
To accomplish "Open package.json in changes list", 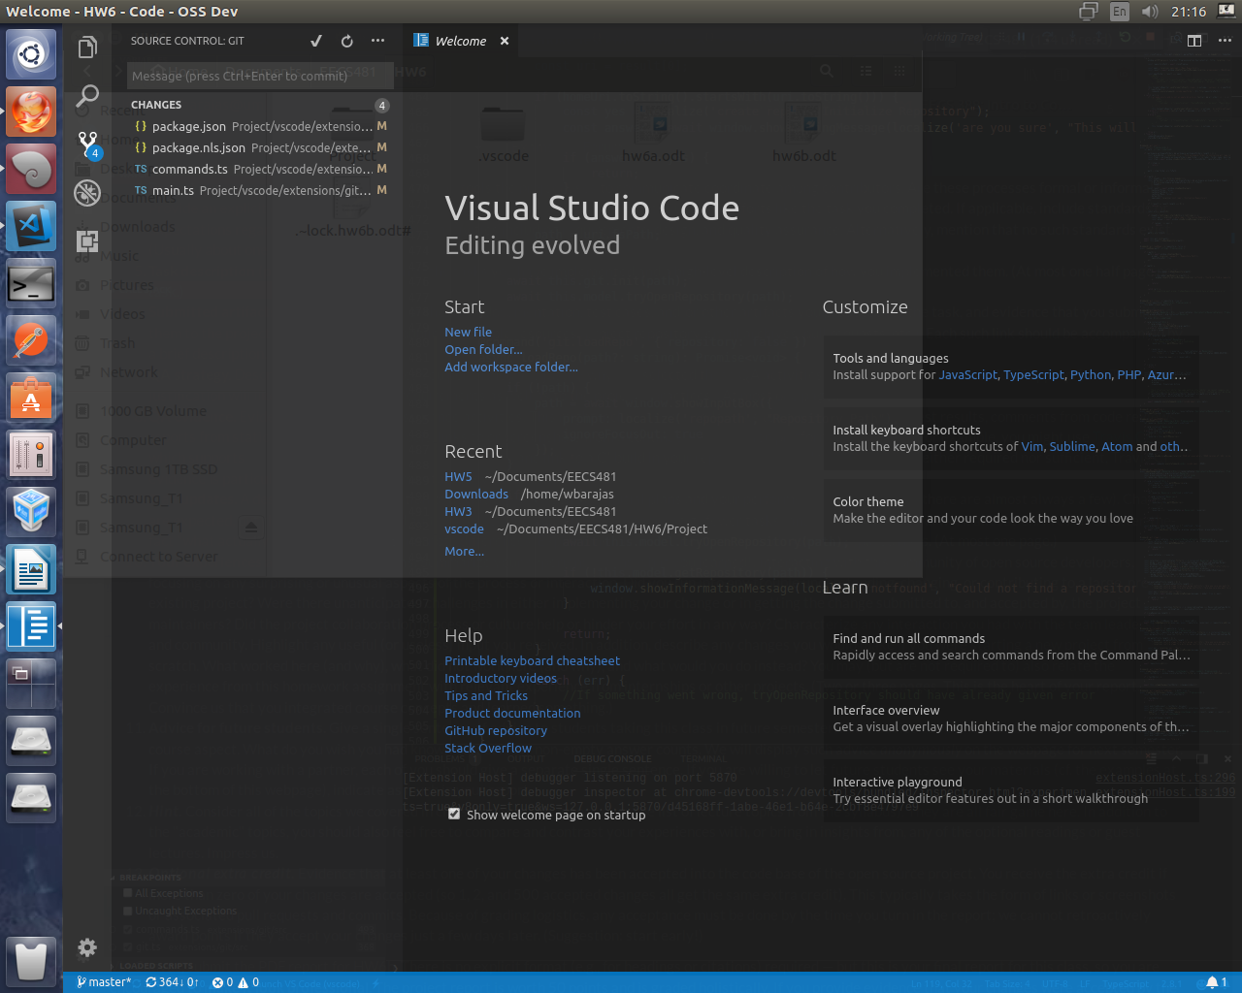I will 259,126.
